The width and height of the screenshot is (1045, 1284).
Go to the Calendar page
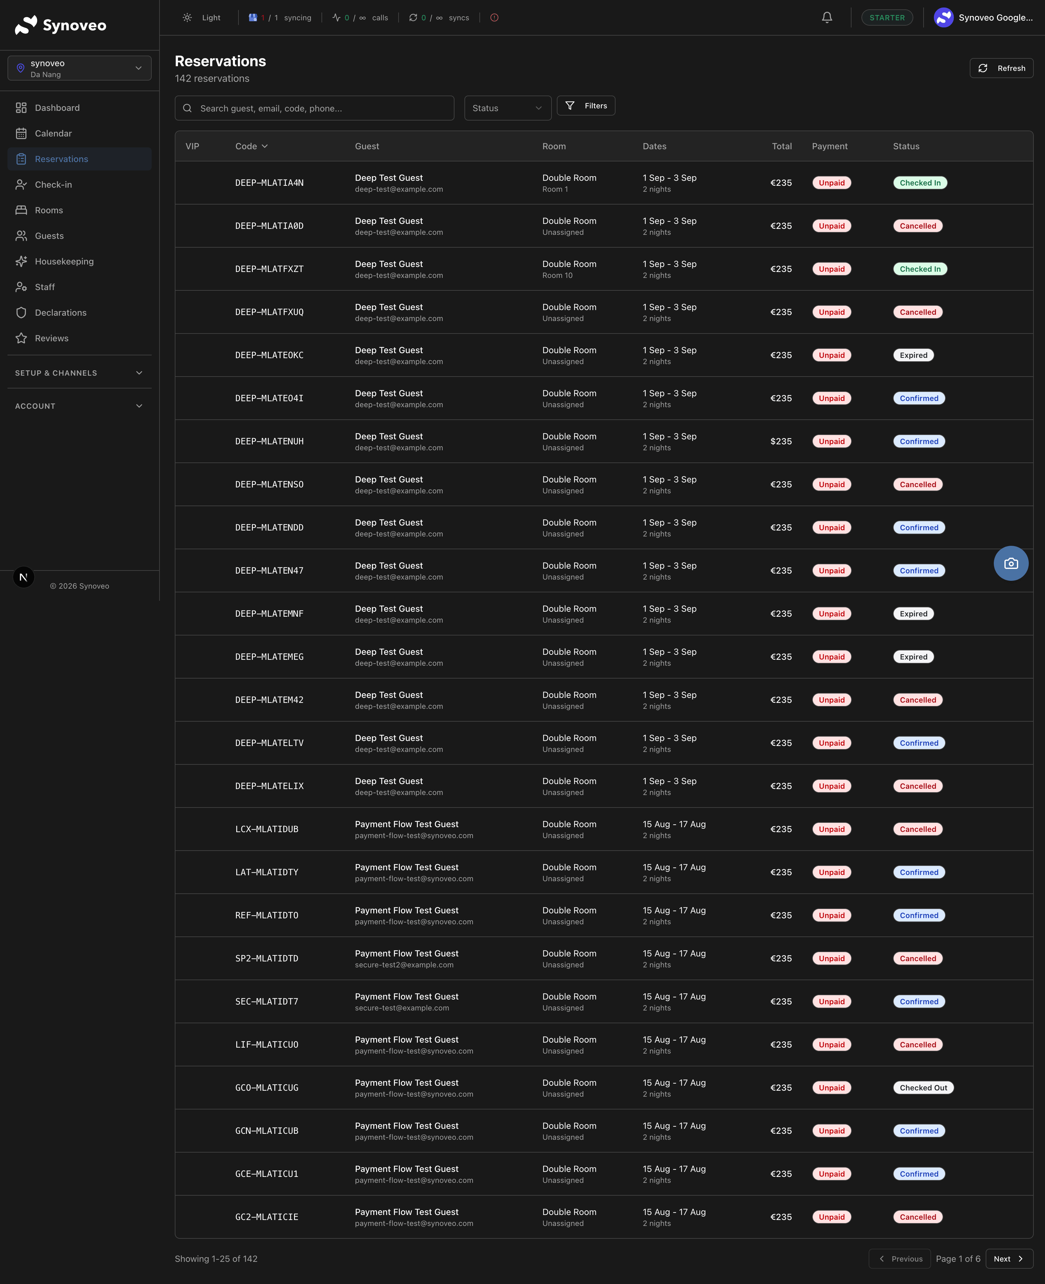(53, 134)
